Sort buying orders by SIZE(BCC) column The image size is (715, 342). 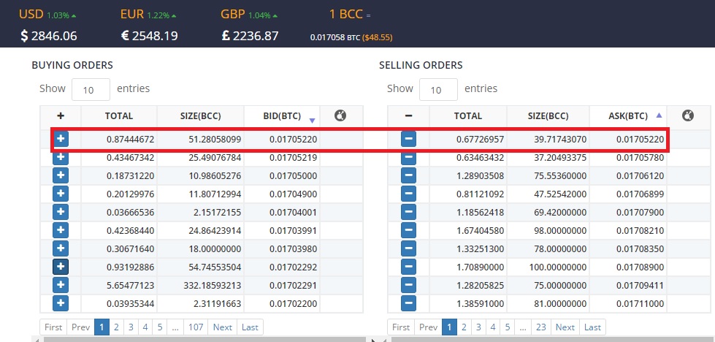coord(200,115)
